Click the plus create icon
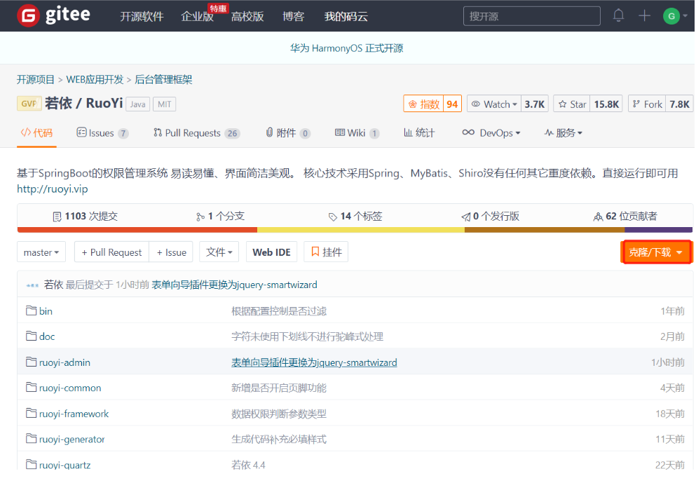The width and height of the screenshot is (696, 478). tap(644, 16)
